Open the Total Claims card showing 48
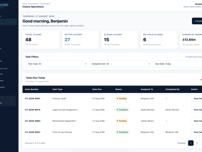The width and height of the screenshot is (202, 152). click(41, 40)
